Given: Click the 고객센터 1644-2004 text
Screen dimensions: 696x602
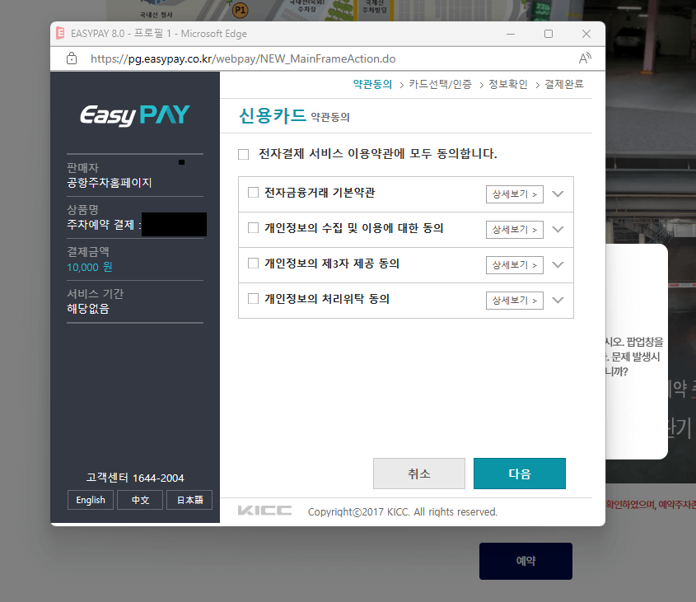Looking at the screenshot, I should click(135, 478).
